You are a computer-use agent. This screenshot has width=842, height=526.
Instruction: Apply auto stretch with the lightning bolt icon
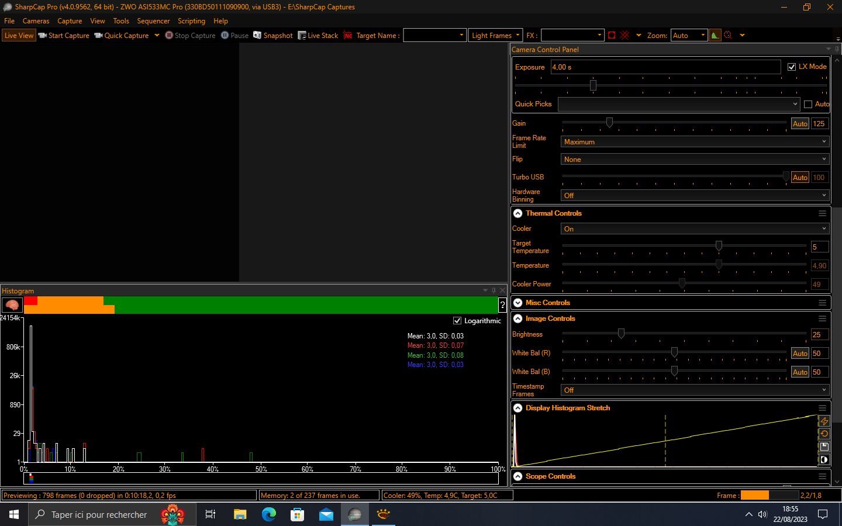[x=824, y=421]
